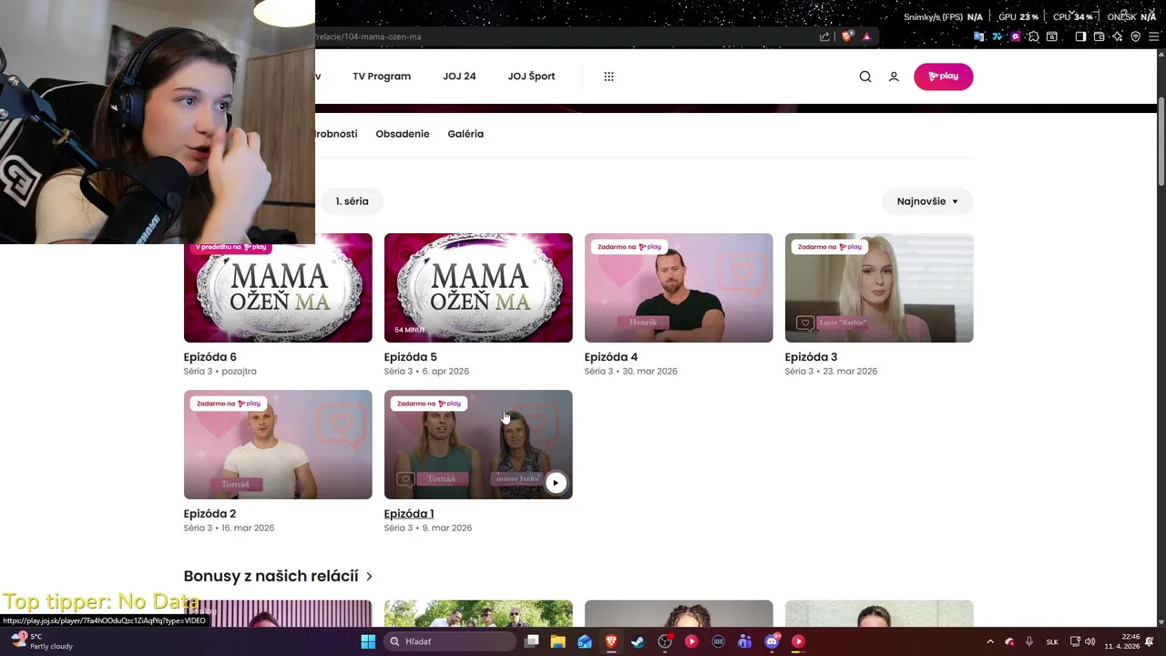Open the volume speaker tray icon
Image resolution: width=1166 pixels, height=656 pixels.
pos(1090,641)
